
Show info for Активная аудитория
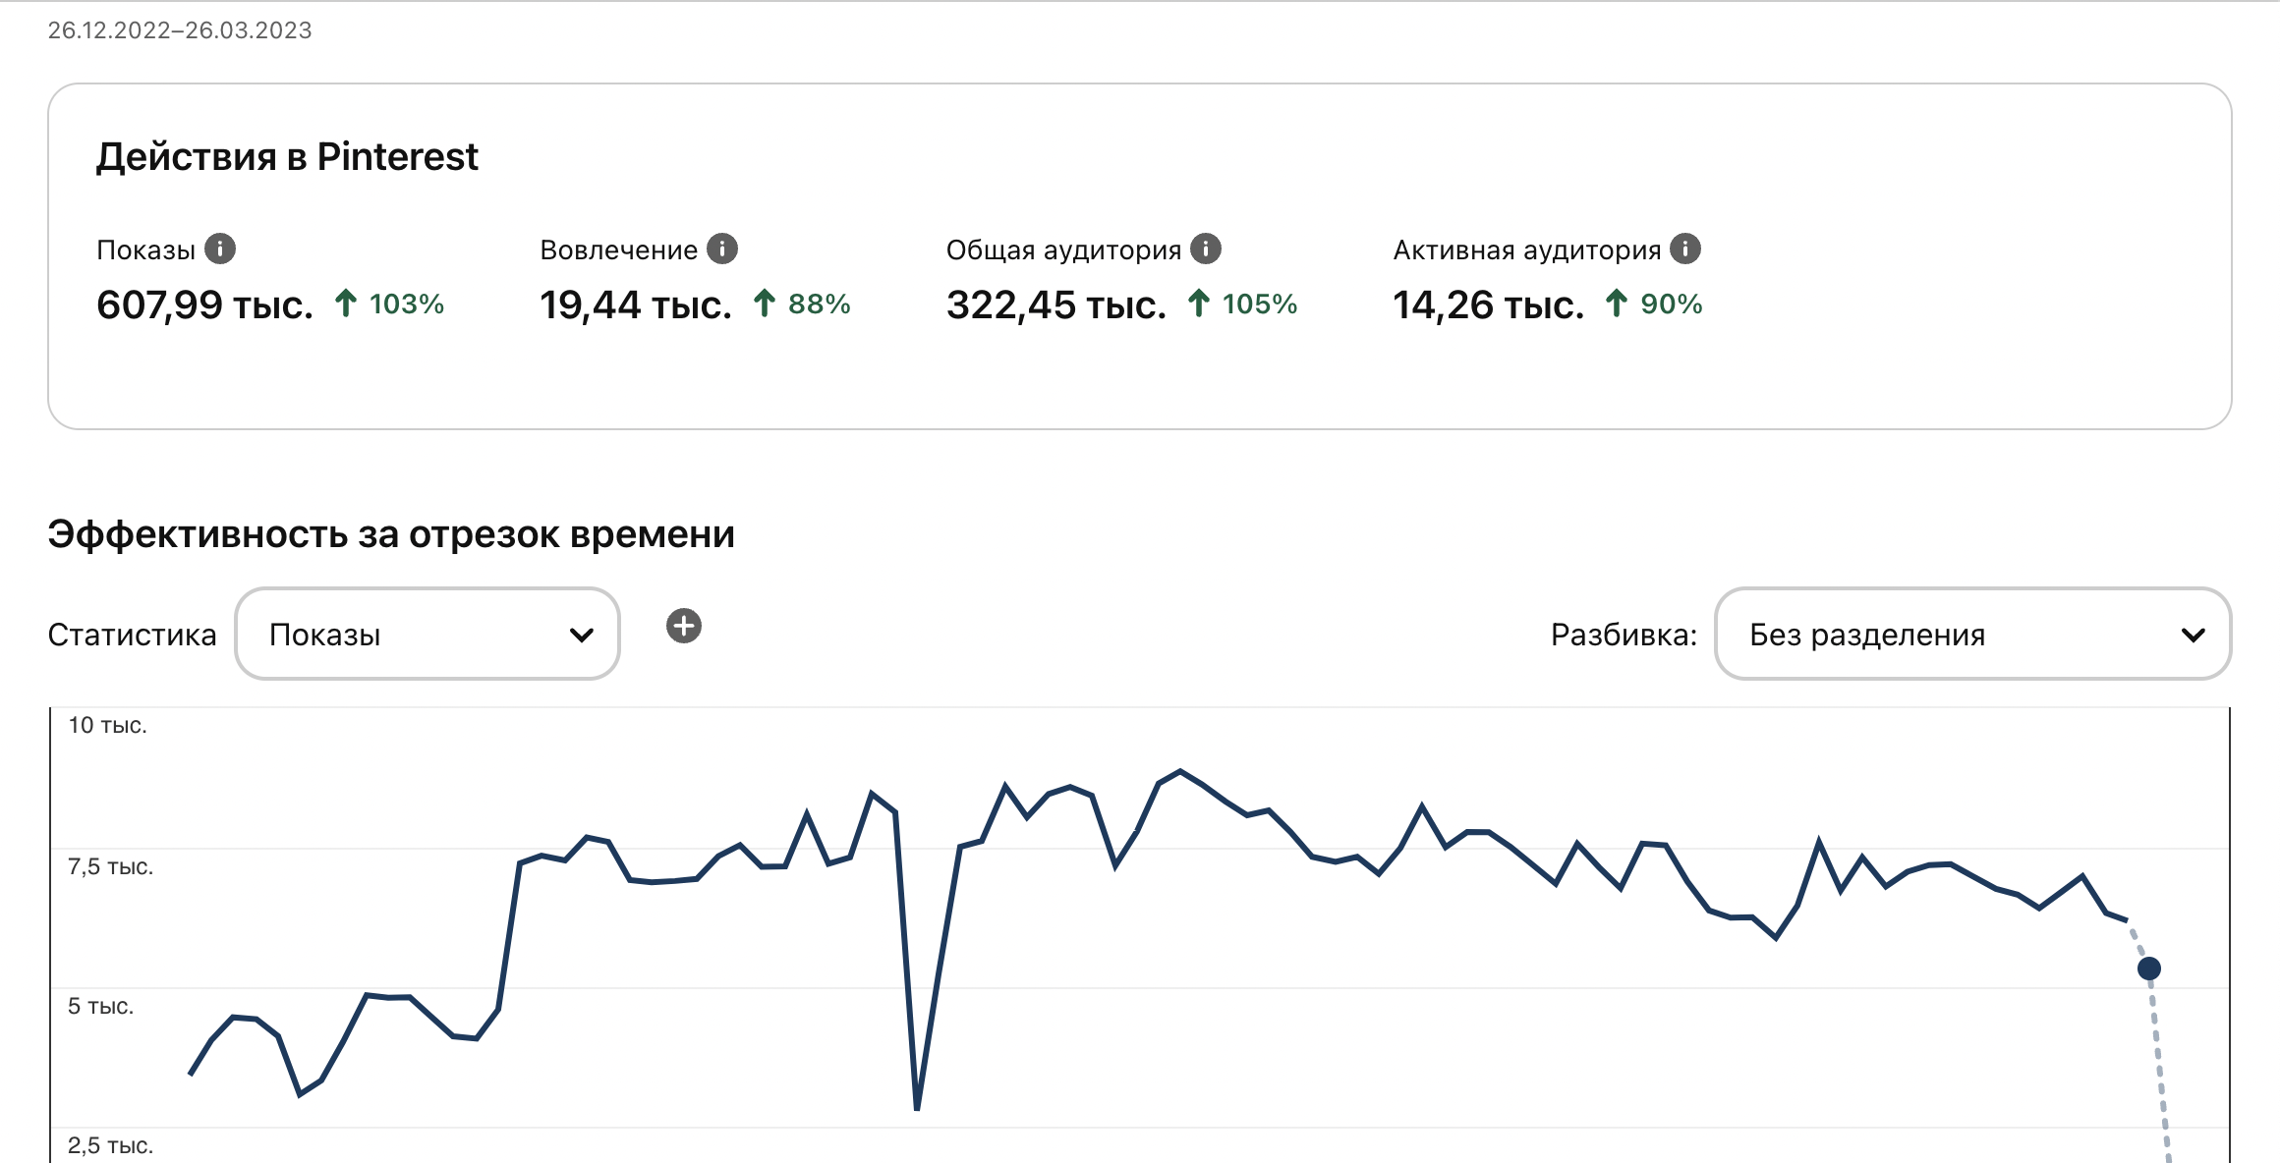1685,249
